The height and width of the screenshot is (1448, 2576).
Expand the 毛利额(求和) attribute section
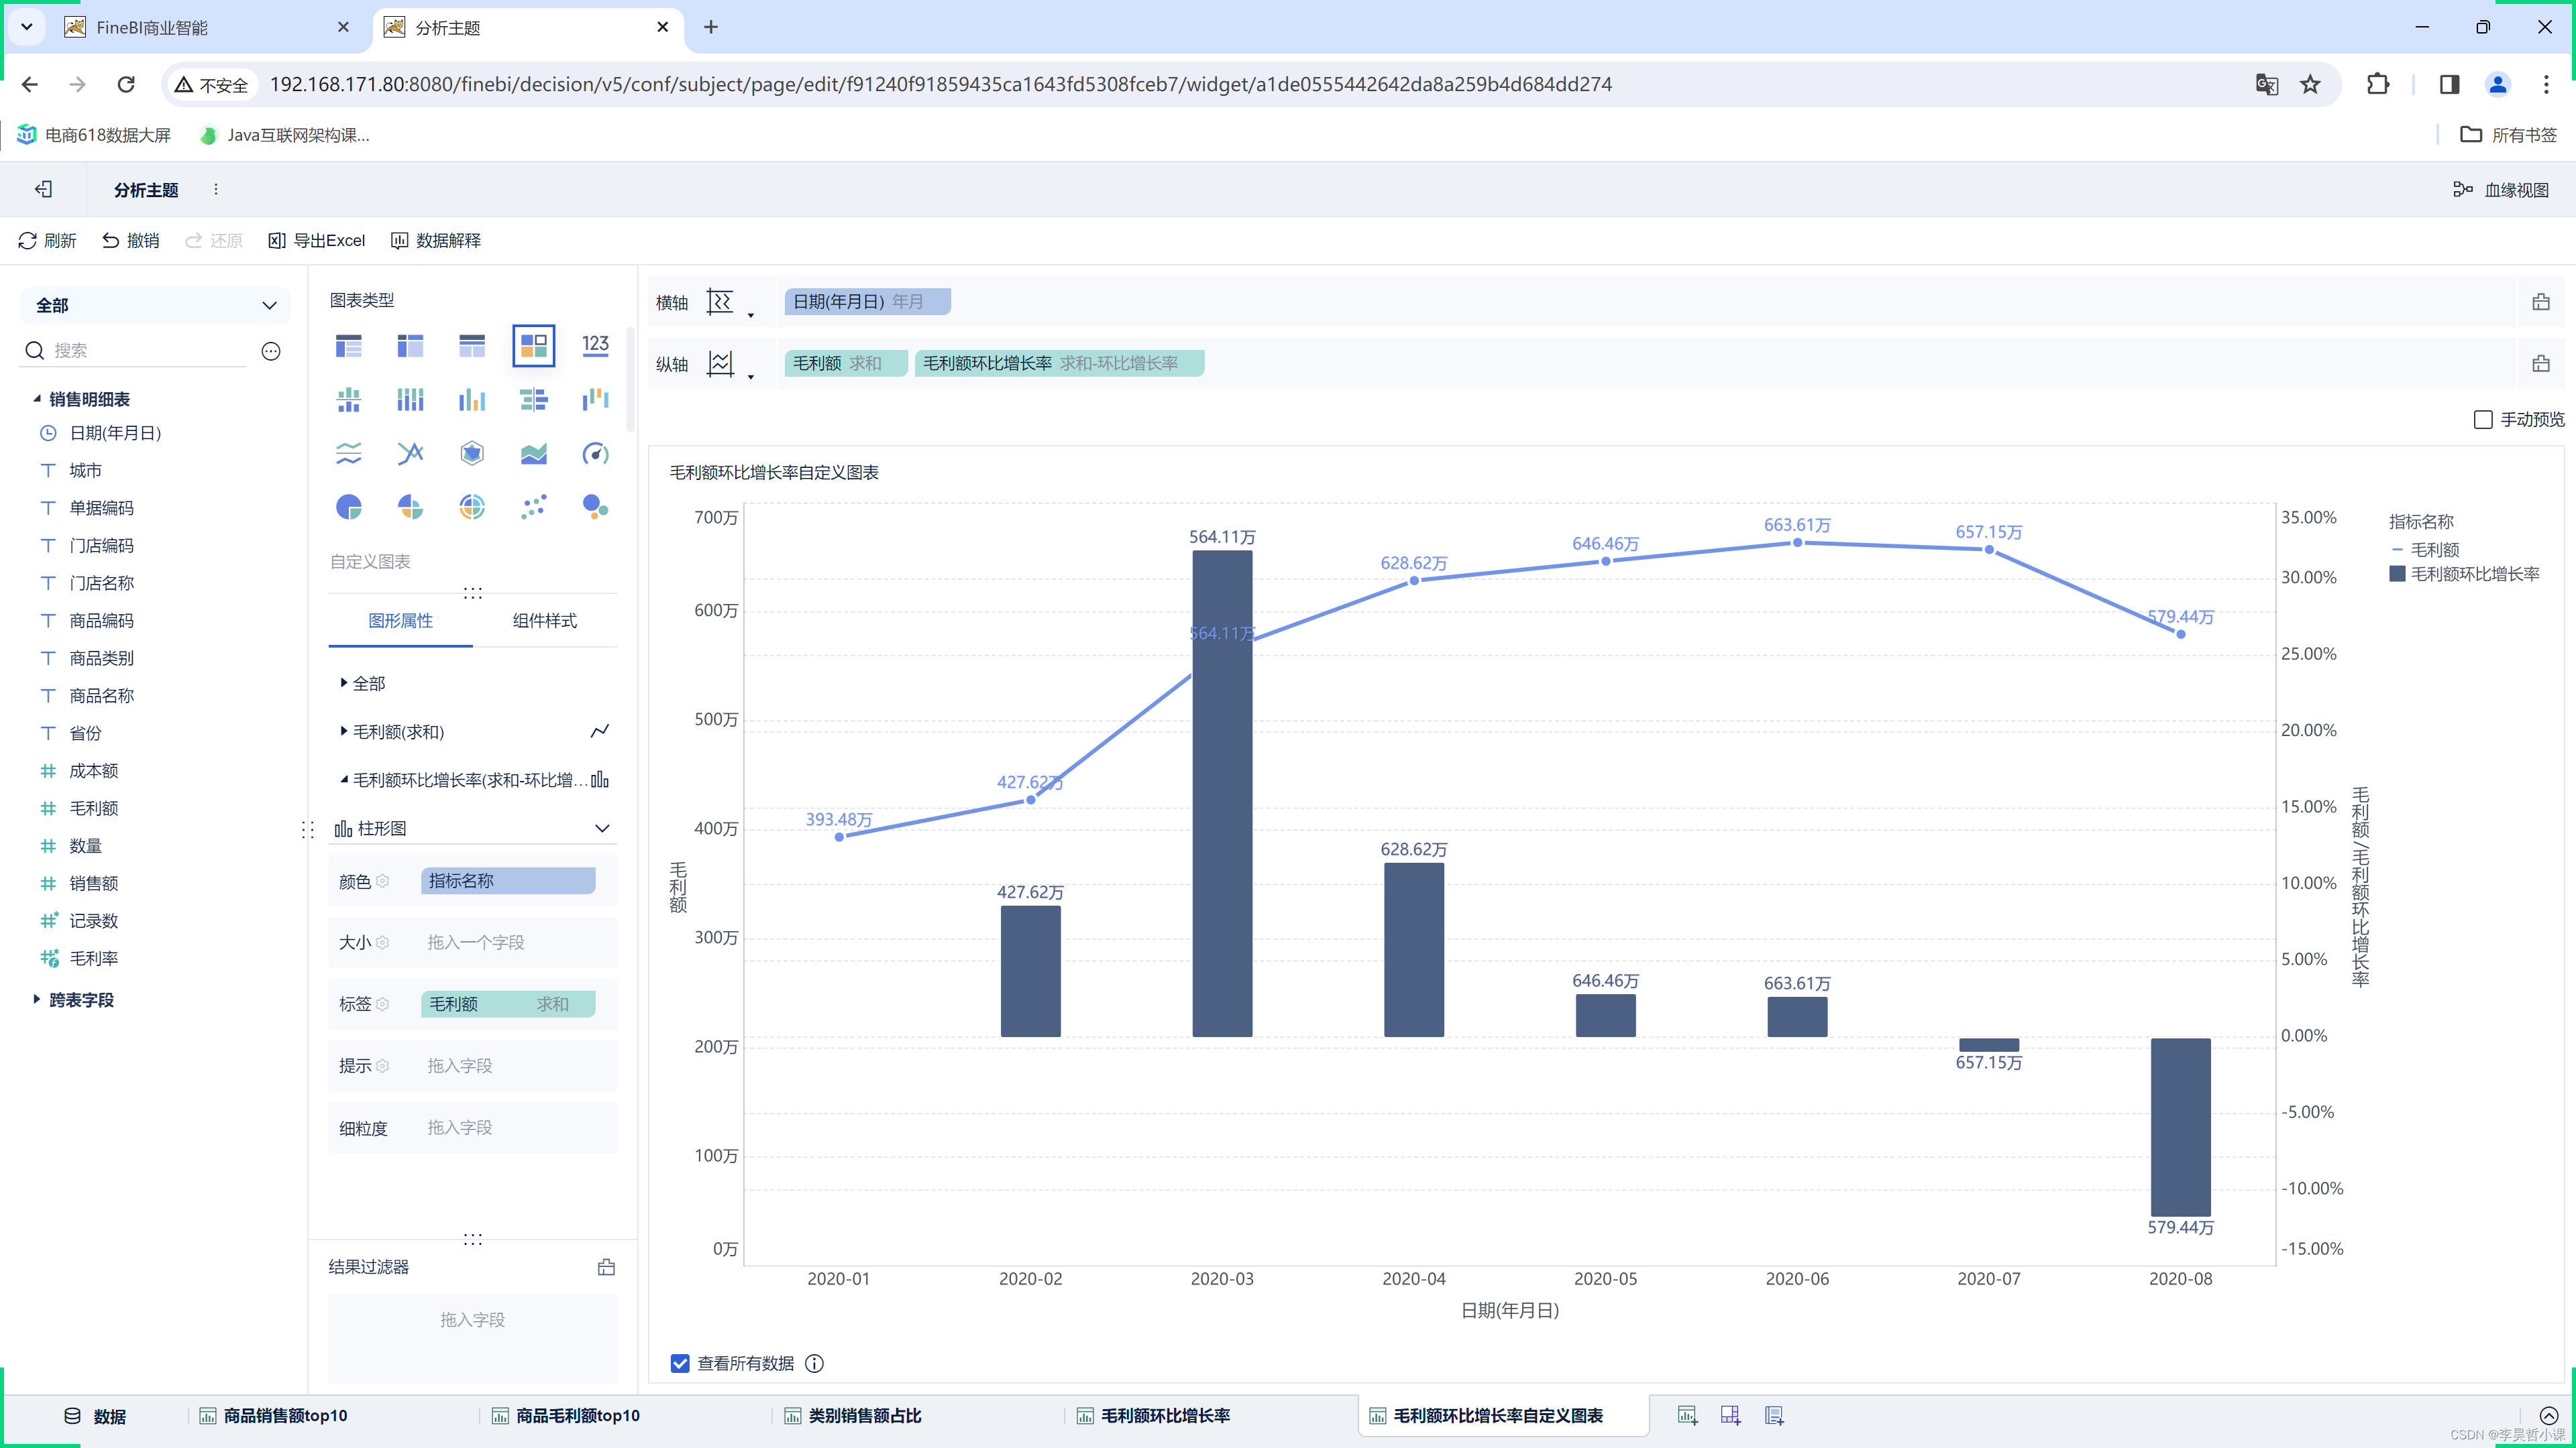pyautogui.click(x=343, y=731)
